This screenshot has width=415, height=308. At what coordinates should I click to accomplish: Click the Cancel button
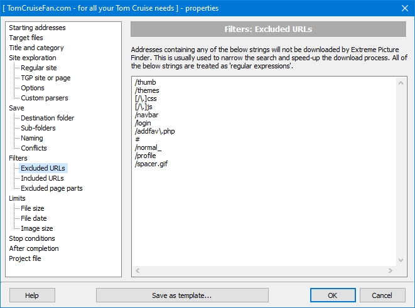pos(382,295)
